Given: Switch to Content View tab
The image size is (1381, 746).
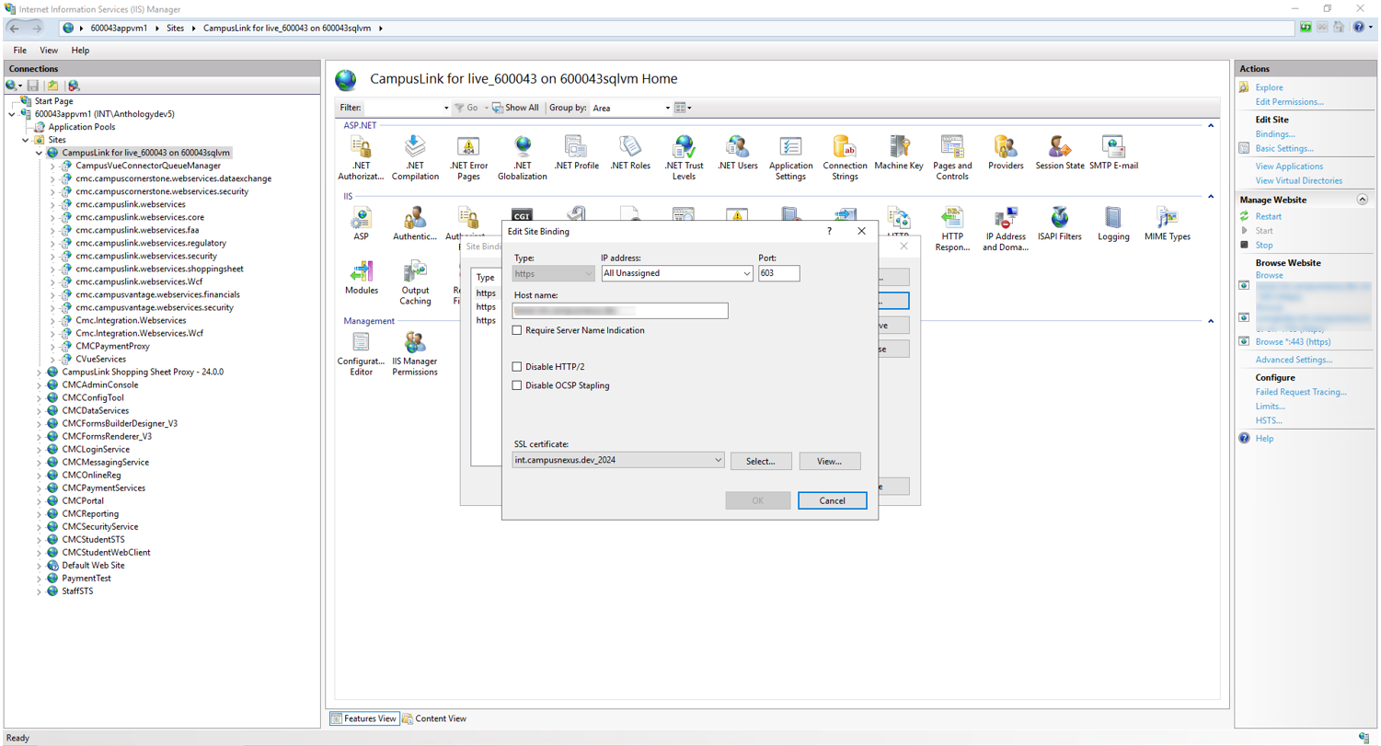Looking at the screenshot, I should [434, 718].
